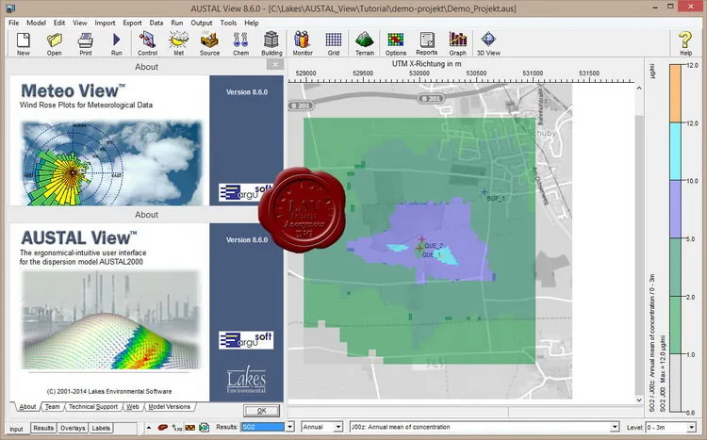Switch to the Technical Support tab
The height and width of the screenshot is (440, 707).
[93, 407]
